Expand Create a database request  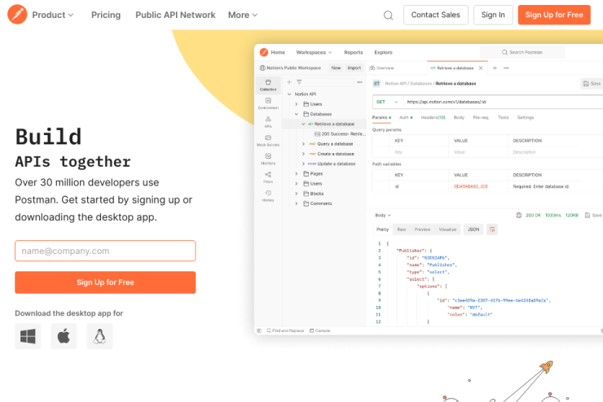pyautogui.click(x=303, y=154)
